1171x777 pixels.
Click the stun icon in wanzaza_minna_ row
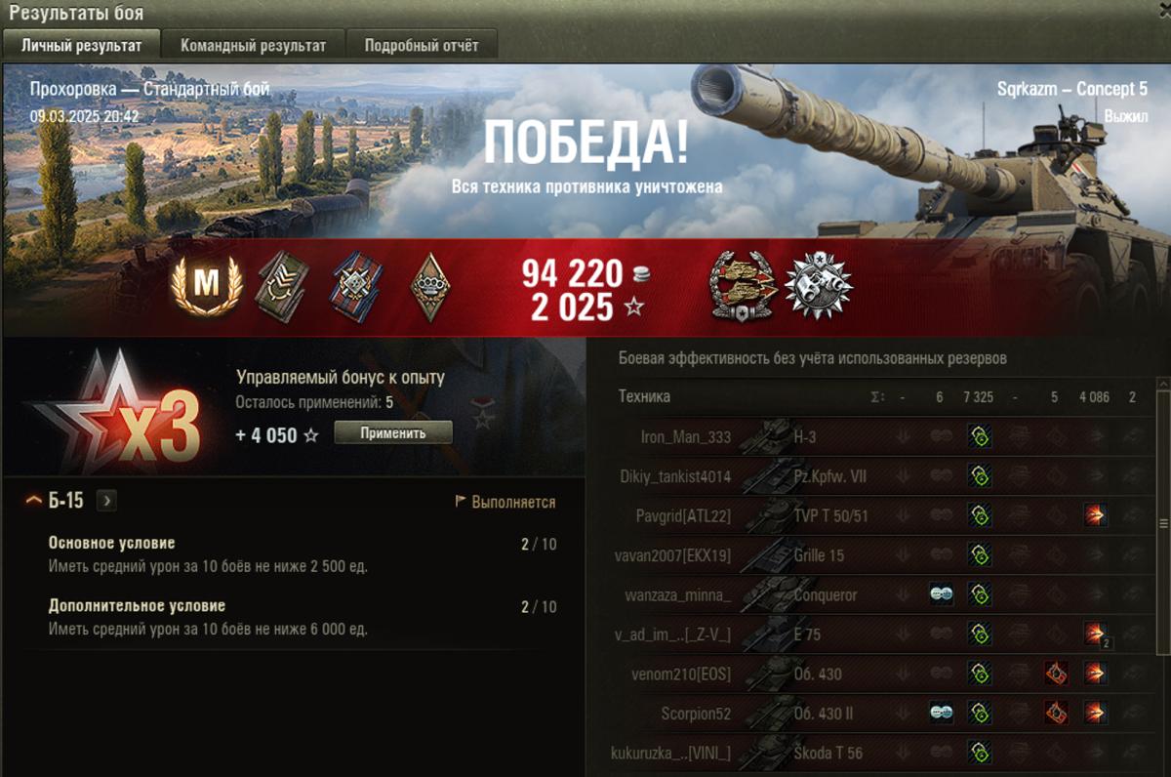click(941, 594)
